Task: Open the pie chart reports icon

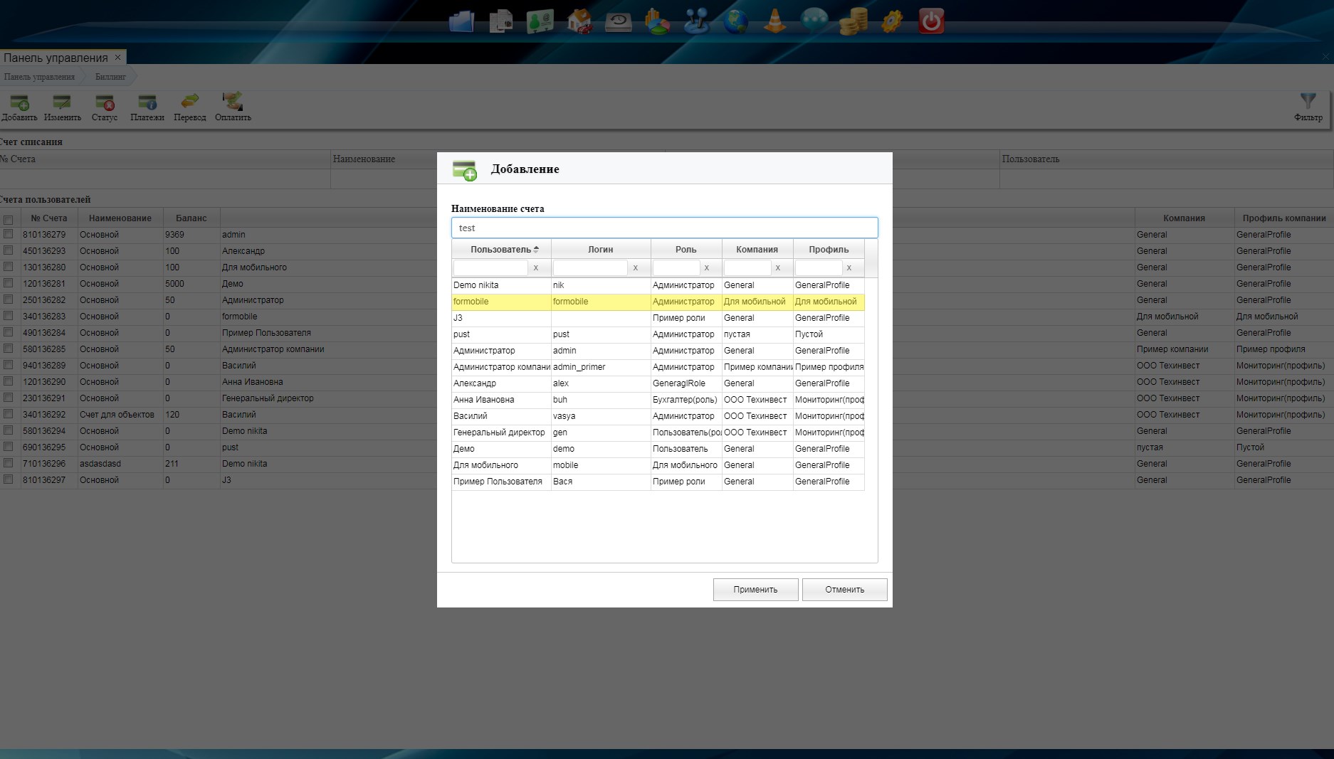Action: click(657, 21)
